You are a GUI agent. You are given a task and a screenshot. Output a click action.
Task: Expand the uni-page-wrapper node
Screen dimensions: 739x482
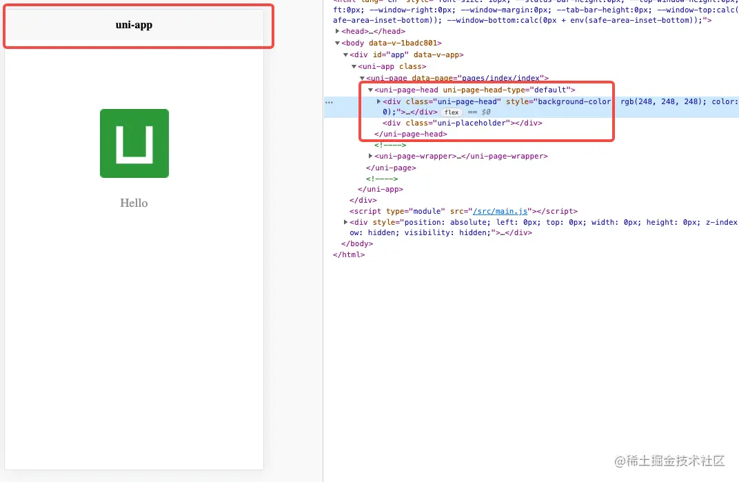pos(370,156)
